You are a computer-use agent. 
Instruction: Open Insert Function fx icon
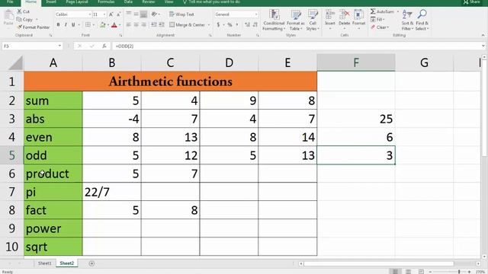104,46
